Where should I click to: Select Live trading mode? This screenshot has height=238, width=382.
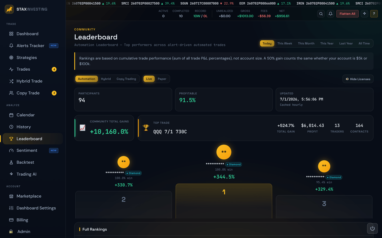tap(149, 79)
